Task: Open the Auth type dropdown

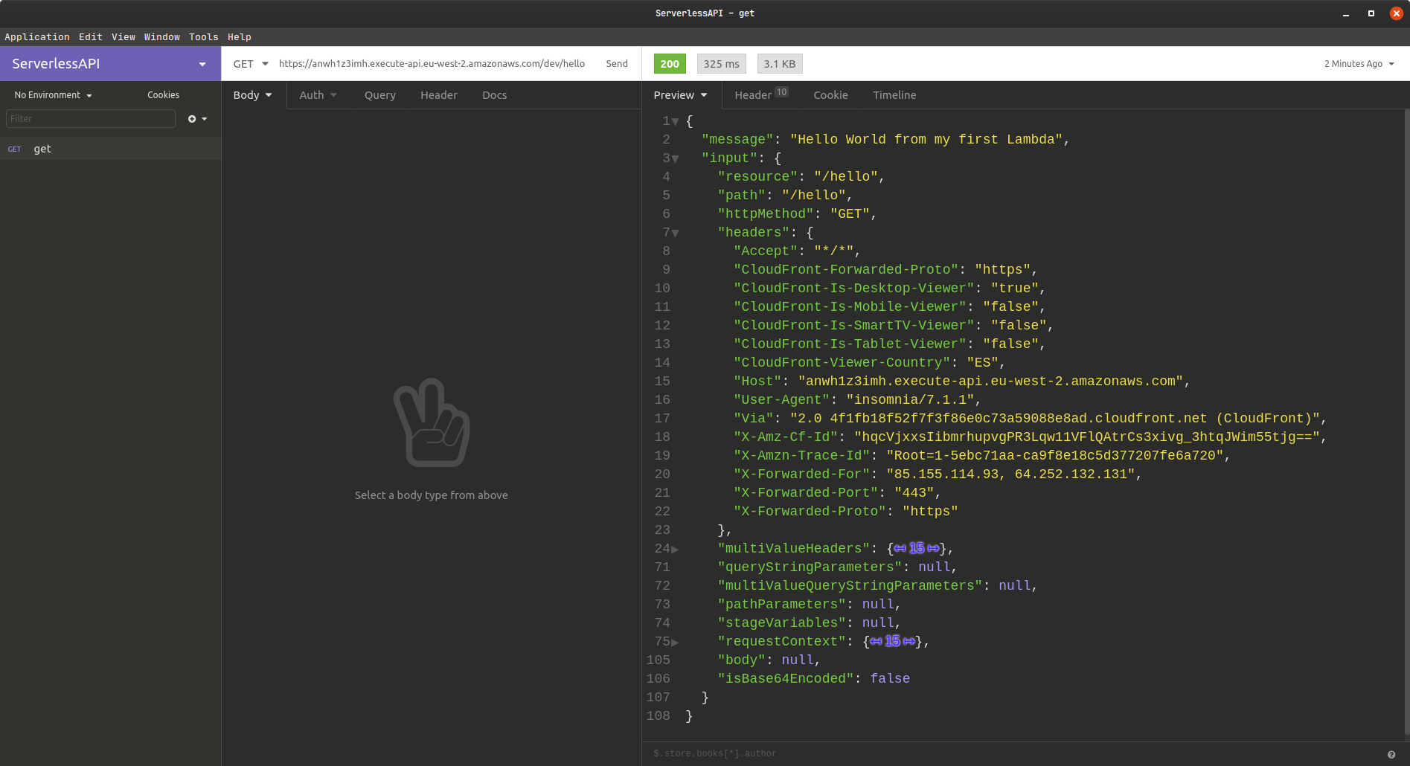Action: point(318,95)
